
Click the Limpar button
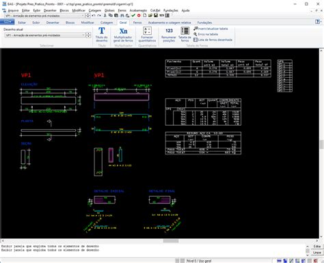[x=317, y=253]
